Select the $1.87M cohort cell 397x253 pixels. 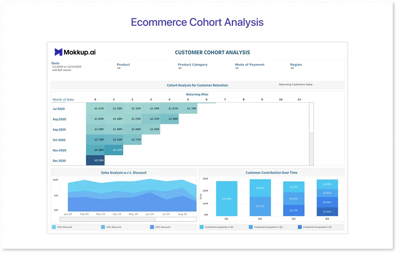click(169, 109)
